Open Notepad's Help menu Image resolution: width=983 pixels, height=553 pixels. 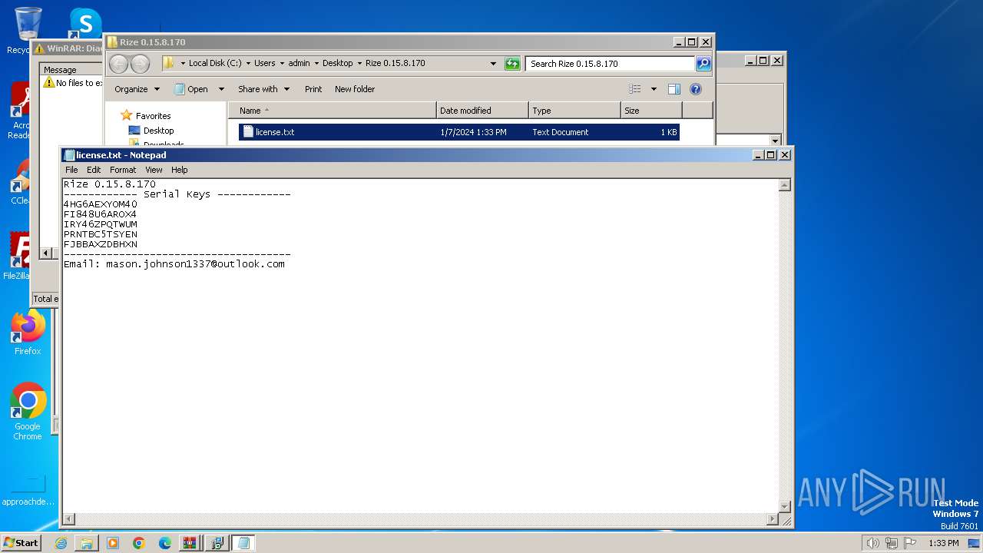(x=179, y=170)
